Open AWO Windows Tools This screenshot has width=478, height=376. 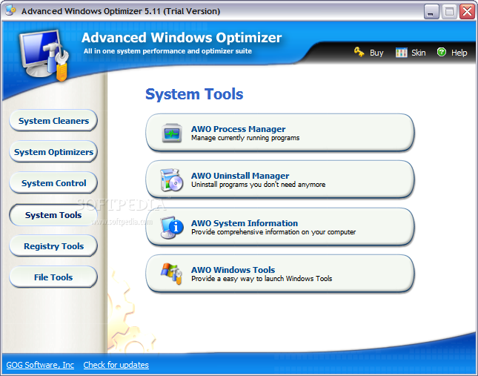tap(280, 274)
